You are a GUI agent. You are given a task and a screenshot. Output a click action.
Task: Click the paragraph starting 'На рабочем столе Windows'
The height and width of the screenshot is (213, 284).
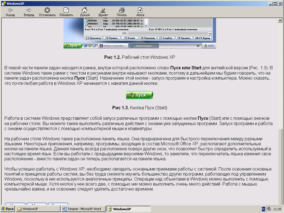coord(138,149)
